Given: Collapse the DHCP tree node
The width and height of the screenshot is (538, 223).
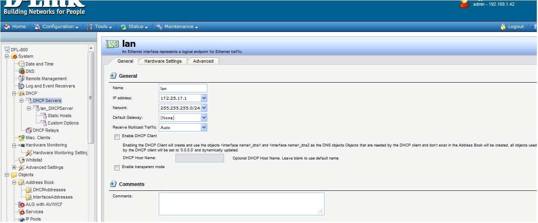Looking at the screenshot, I should click(14, 93).
